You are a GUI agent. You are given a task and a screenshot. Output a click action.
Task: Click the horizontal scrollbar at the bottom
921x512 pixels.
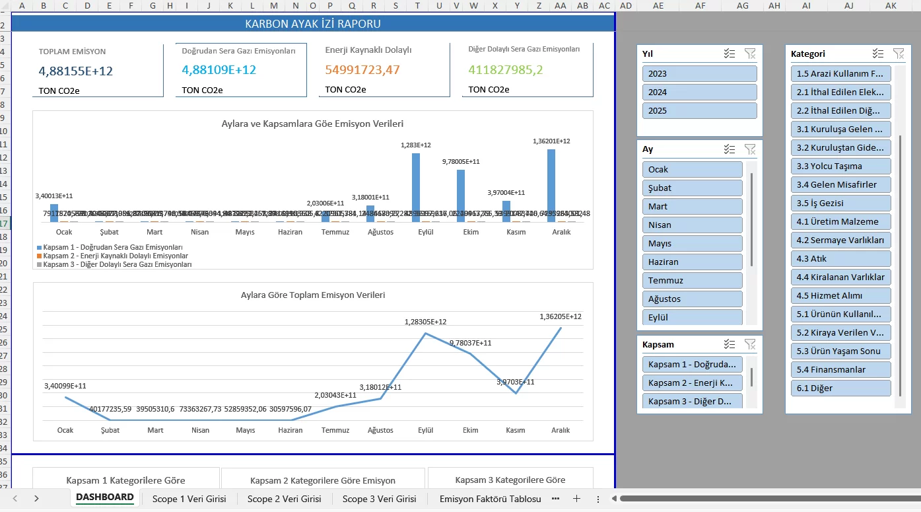pyautogui.click(x=759, y=499)
